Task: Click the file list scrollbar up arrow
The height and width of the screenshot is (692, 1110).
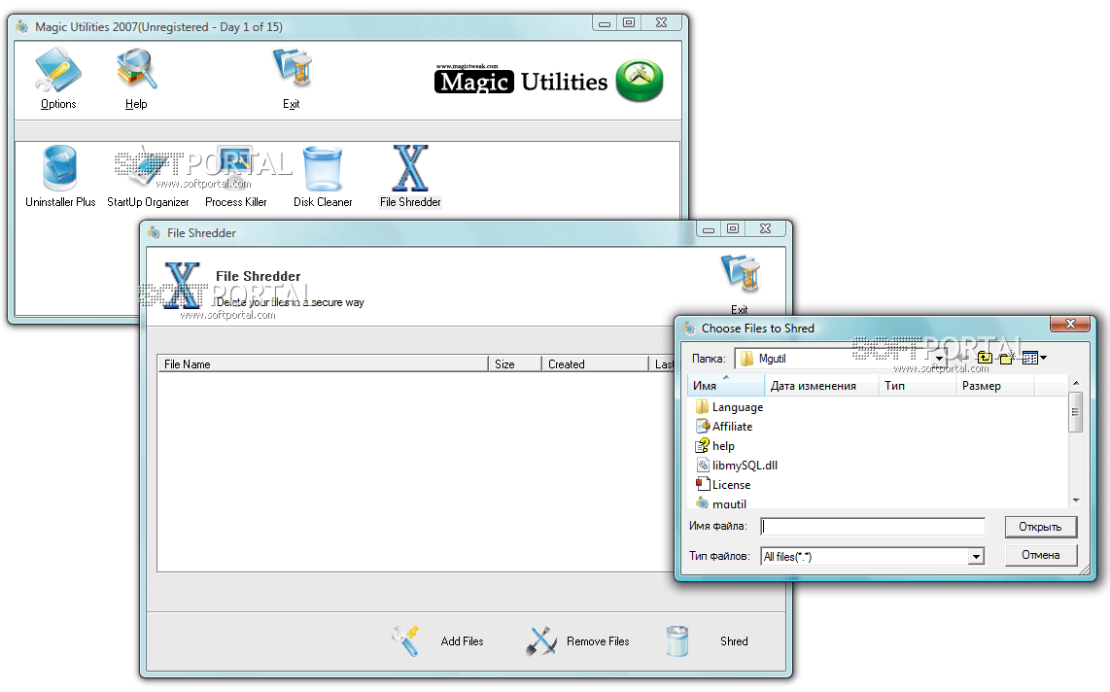Action: tap(1076, 384)
